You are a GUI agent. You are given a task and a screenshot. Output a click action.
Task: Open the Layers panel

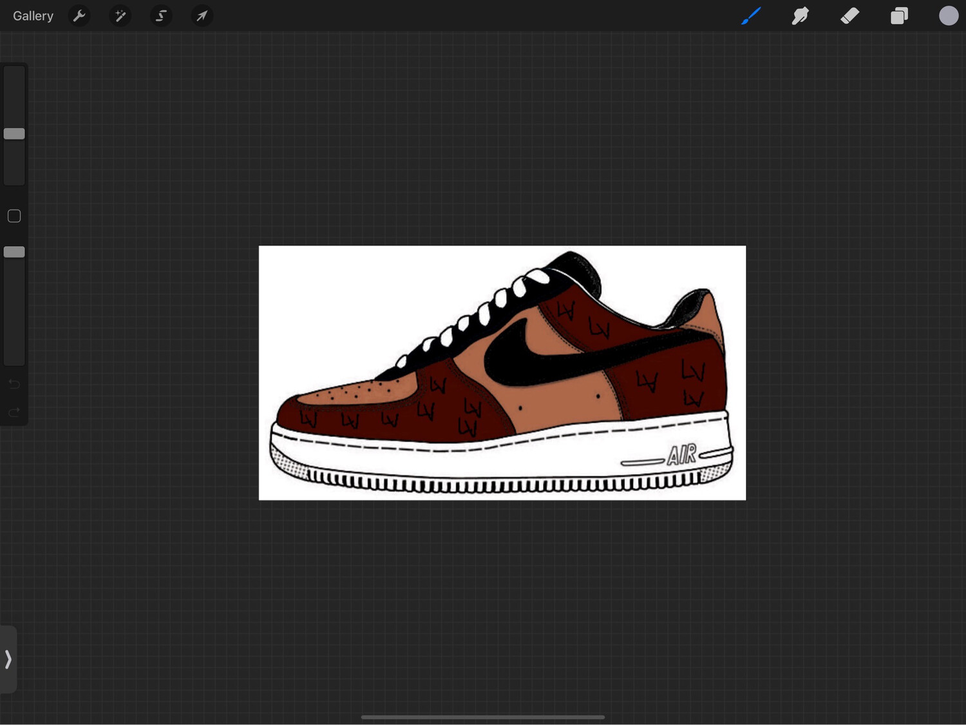[x=899, y=15]
